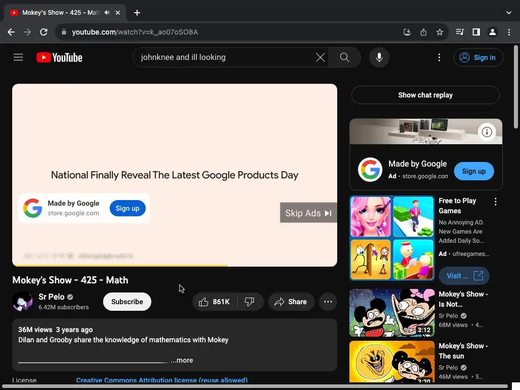Image resolution: width=520 pixels, height=390 pixels.
Task: Expand the tab search chevron
Action: click(x=509, y=13)
